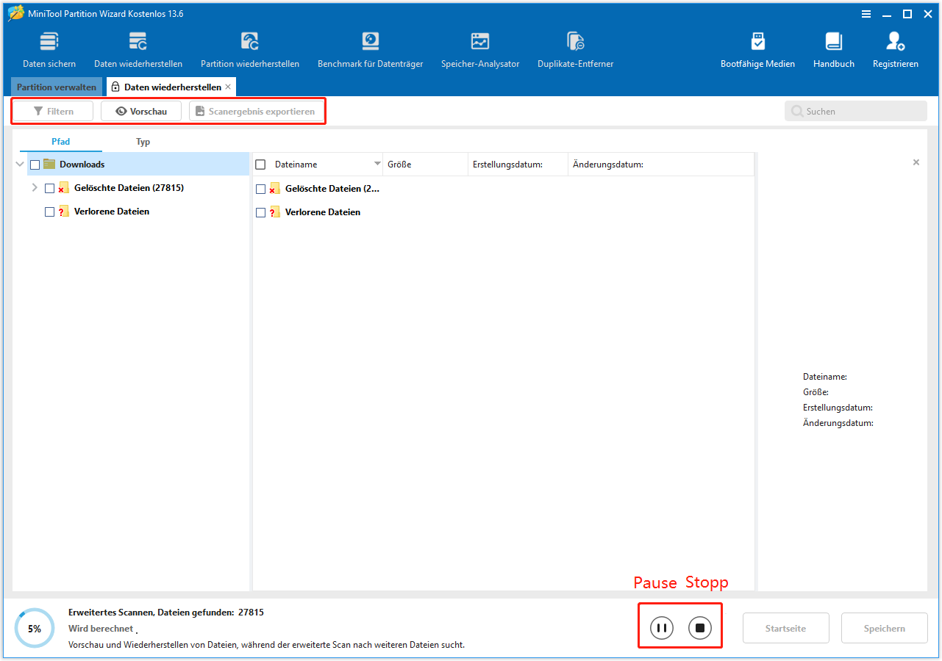Open the Handbuch
Image resolution: width=942 pixels, height=661 pixels.
[833, 50]
